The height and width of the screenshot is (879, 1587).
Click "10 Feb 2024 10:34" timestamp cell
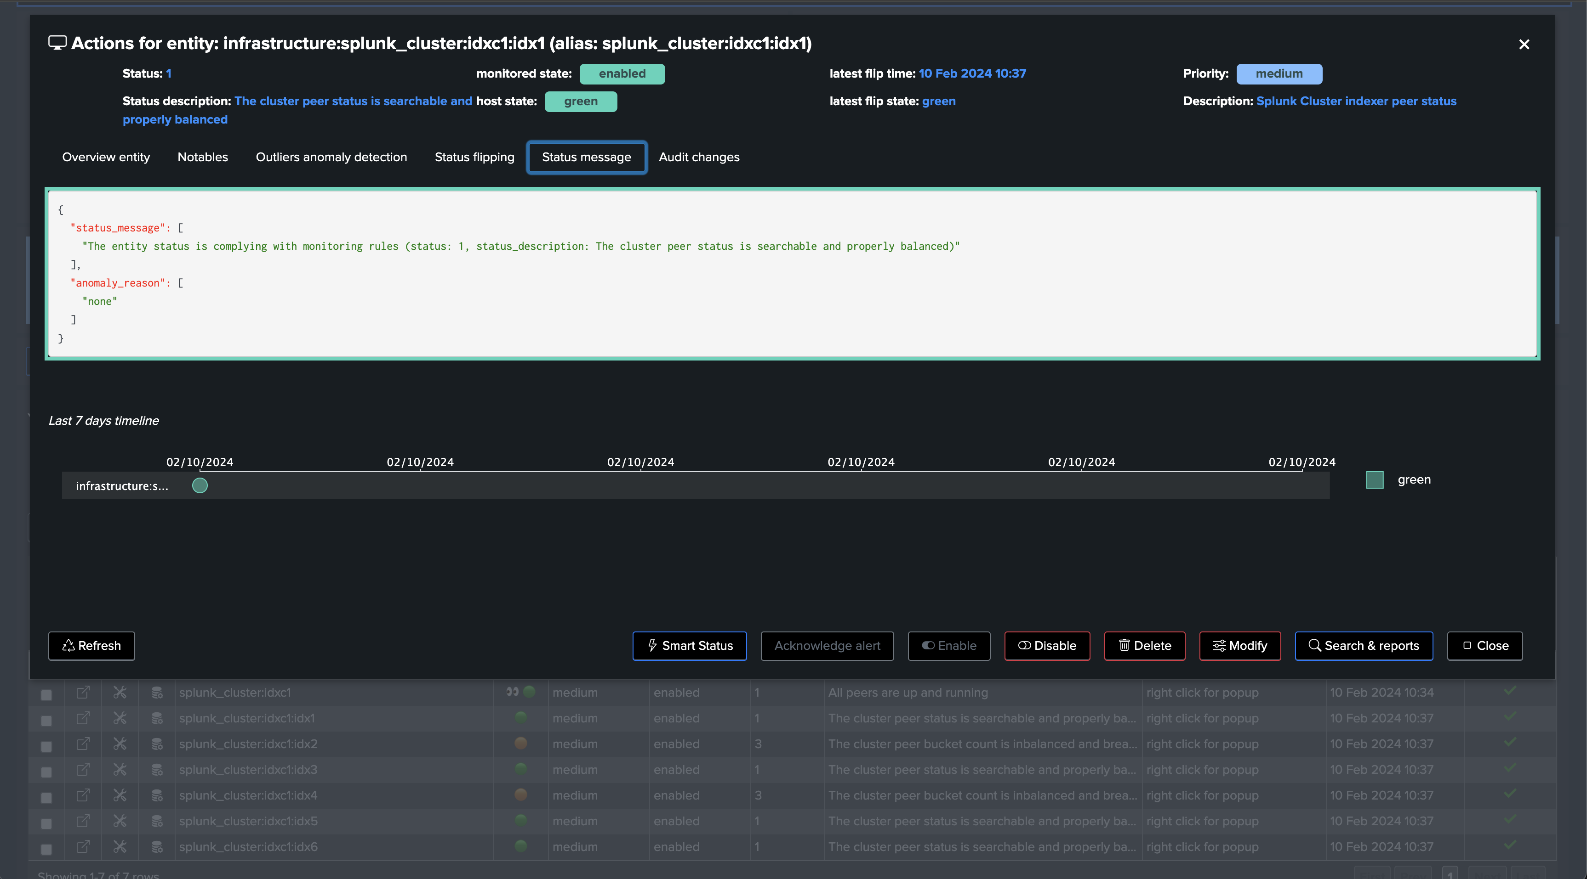click(x=1381, y=693)
